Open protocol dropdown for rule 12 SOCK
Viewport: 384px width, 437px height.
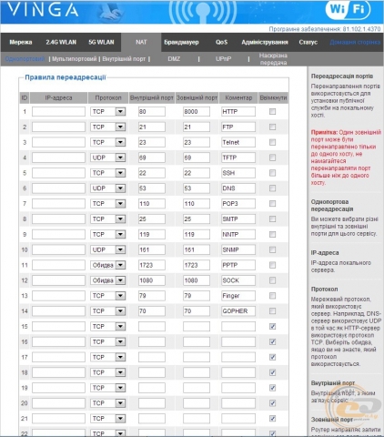point(107,280)
